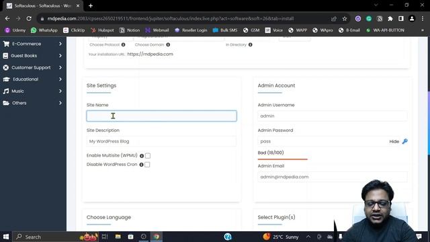Open the Udemy bookmark
The image size is (430, 242).
point(15,30)
